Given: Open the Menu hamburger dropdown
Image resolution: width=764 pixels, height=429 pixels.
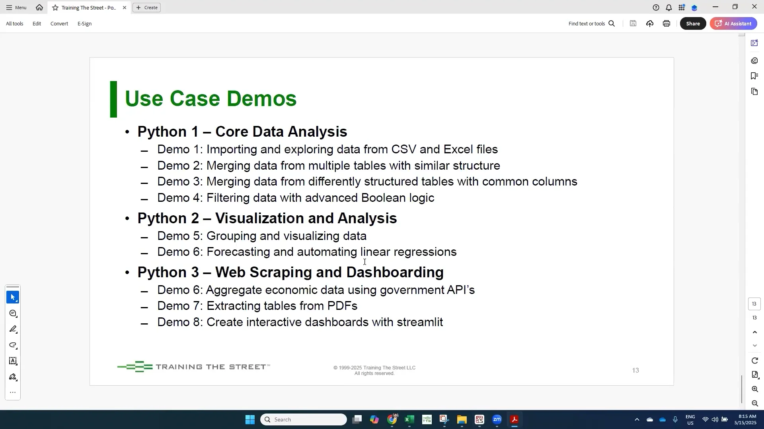Looking at the screenshot, I should coord(16,8).
